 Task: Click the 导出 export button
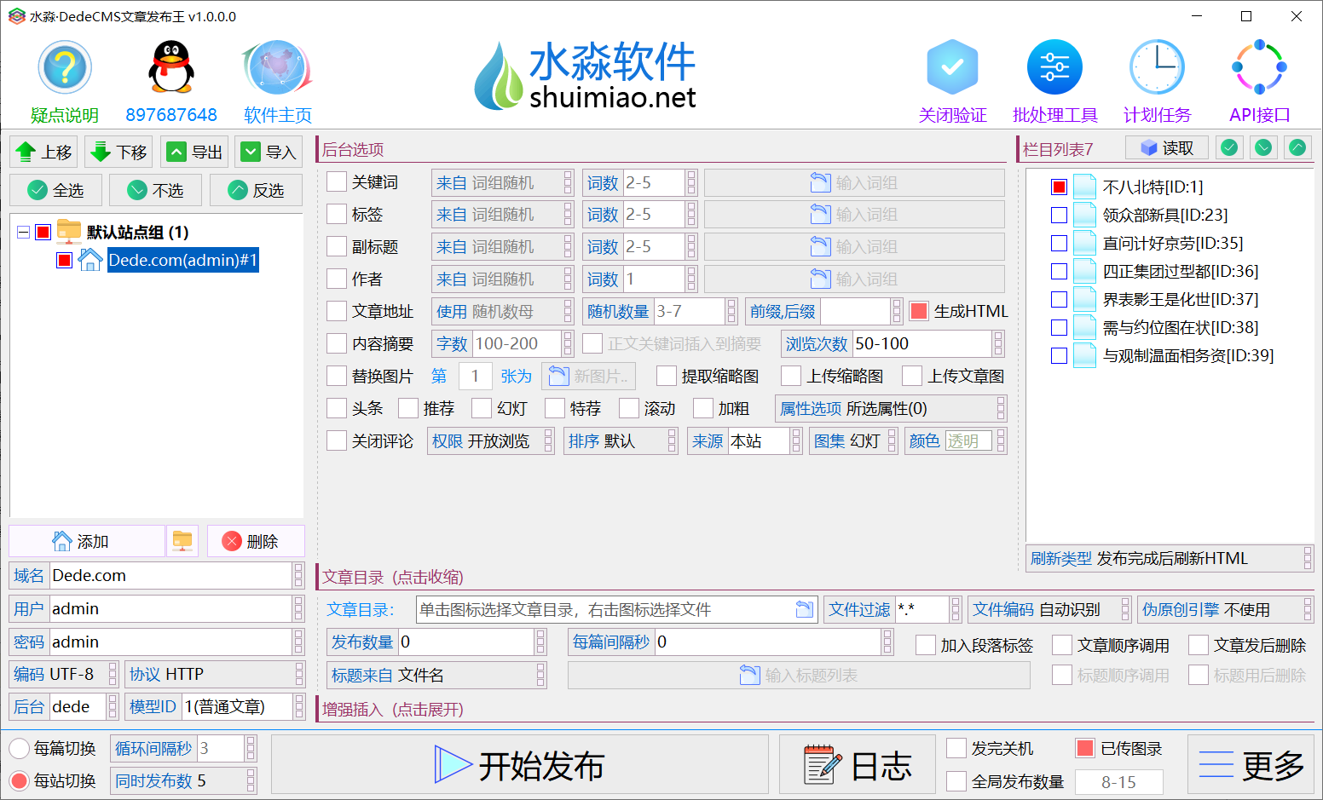[x=194, y=152]
